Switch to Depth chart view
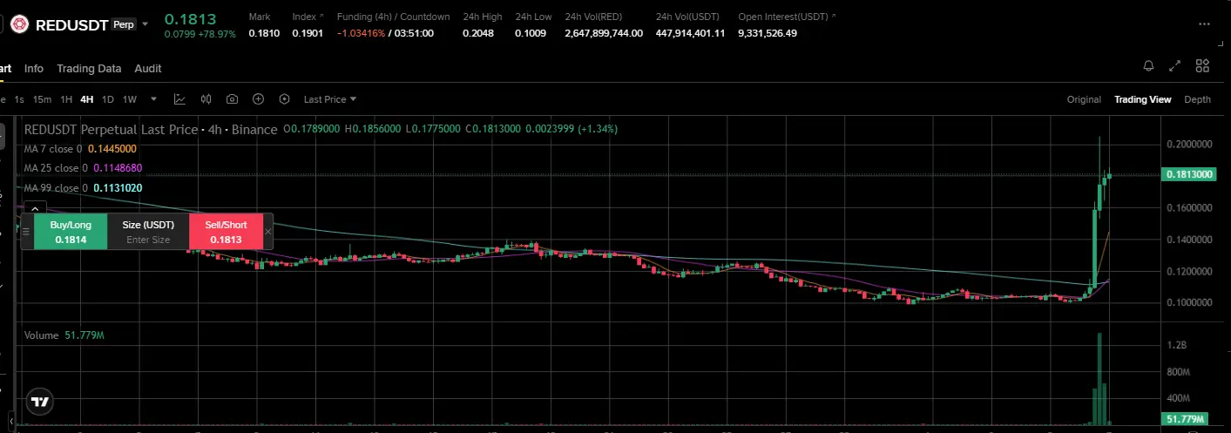This screenshot has height=433, width=1231. 1197,99
